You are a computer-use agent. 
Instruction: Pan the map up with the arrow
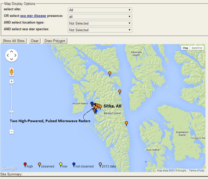pyautogui.click(x=12, y=51)
